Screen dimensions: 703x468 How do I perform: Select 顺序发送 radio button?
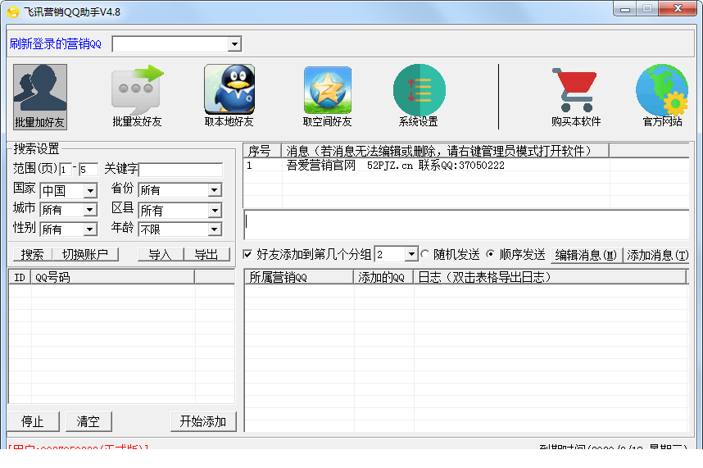coord(491,254)
